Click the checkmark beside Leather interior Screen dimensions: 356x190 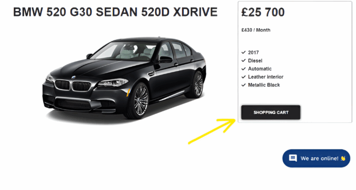click(244, 77)
